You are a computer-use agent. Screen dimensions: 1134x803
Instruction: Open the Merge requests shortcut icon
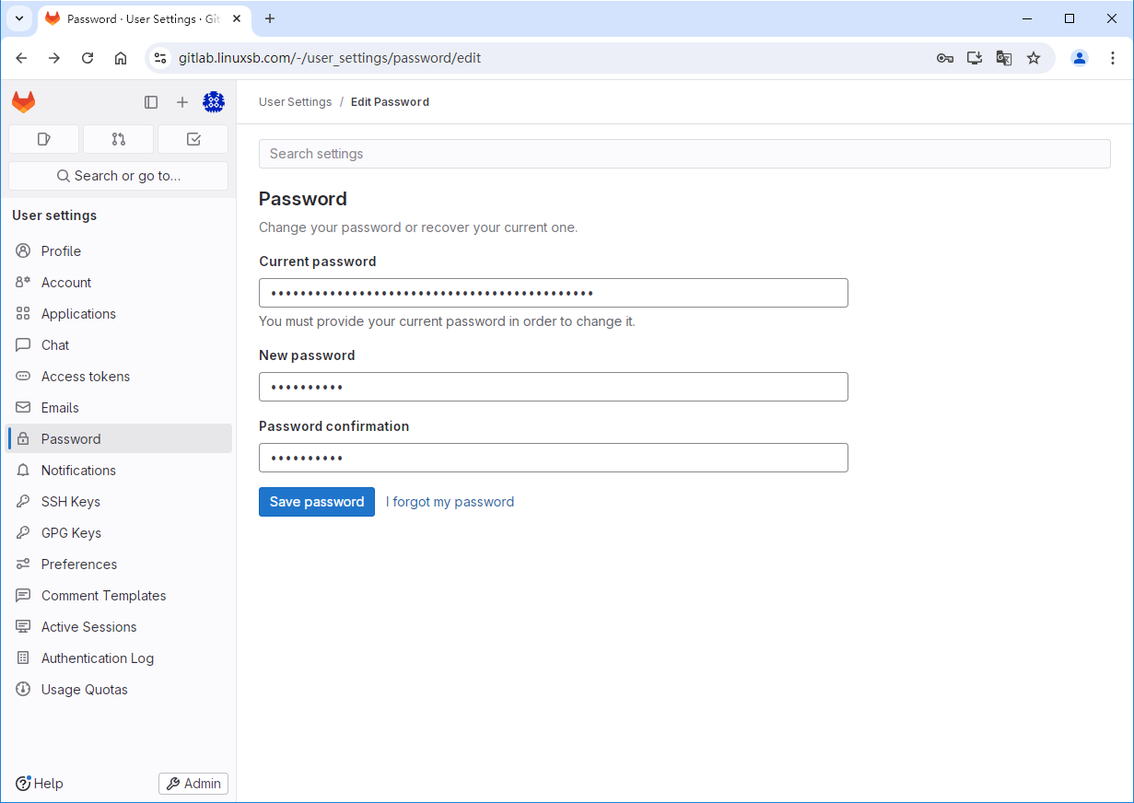[x=118, y=139]
